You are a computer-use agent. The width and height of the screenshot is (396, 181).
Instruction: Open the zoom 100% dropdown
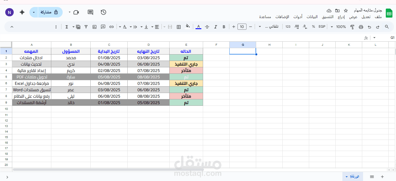[339, 27]
